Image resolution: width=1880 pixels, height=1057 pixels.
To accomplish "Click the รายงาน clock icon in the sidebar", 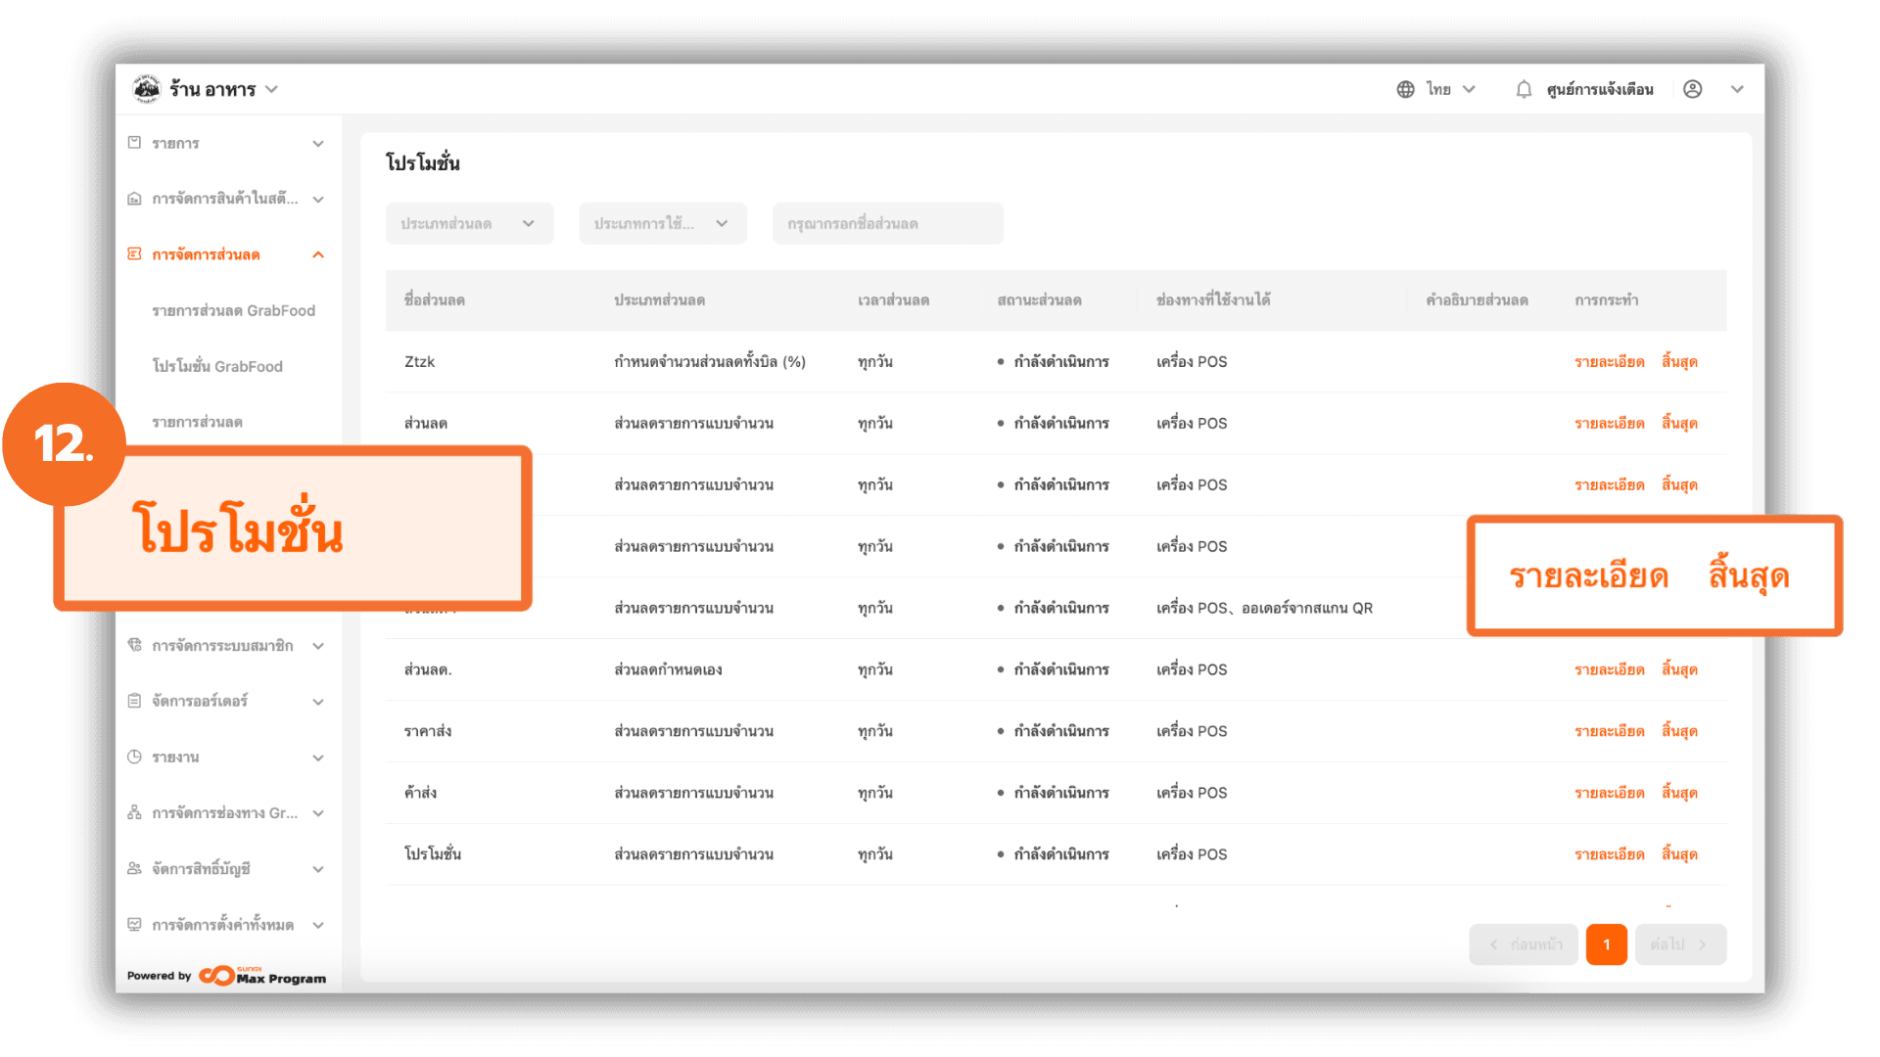I will (134, 757).
